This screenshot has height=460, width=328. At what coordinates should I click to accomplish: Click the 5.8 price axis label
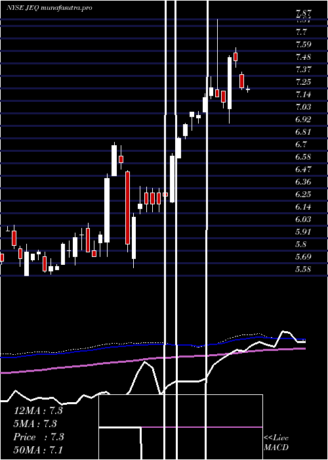tap(301, 244)
